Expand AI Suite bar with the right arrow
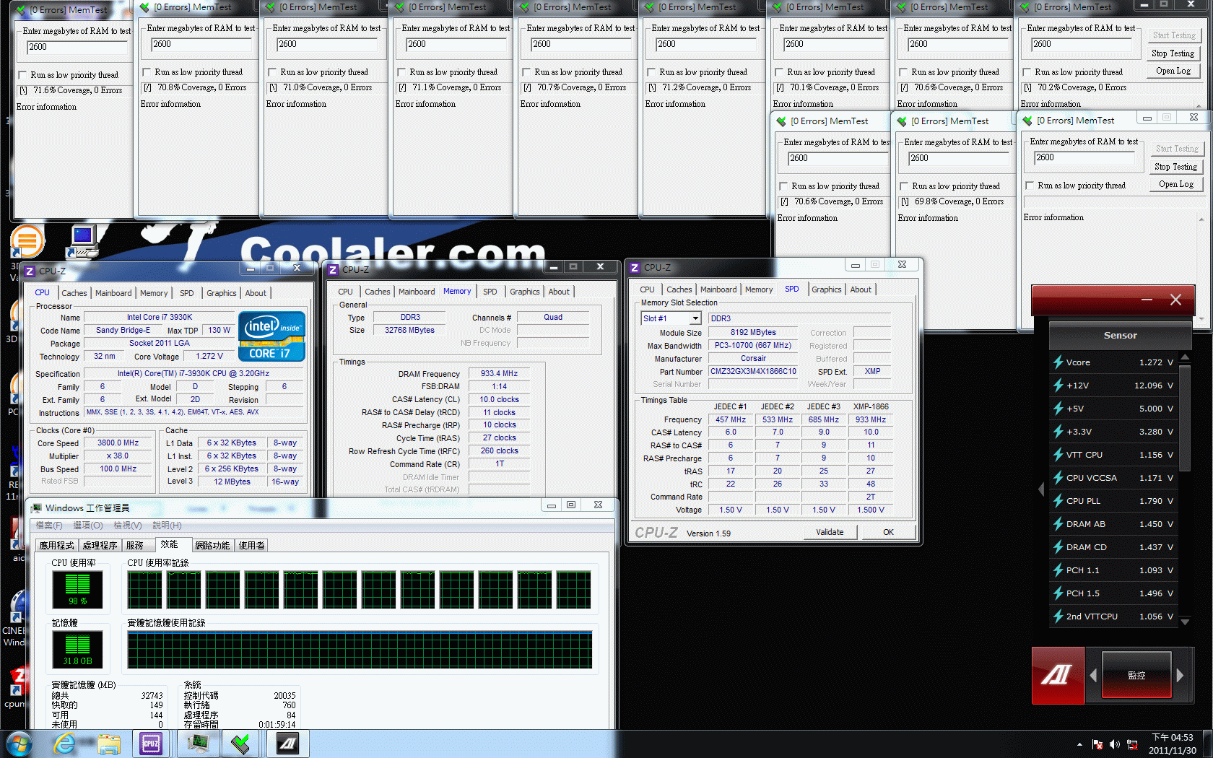The width and height of the screenshot is (1213, 758). pyautogui.click(x=1180, y=676)
